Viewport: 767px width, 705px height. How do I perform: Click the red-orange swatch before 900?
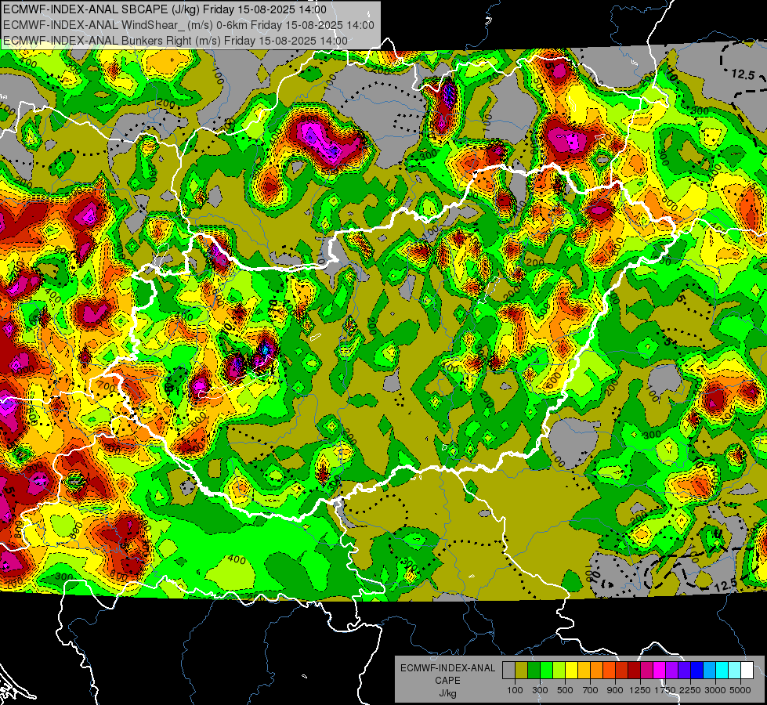tap(609, 670)
